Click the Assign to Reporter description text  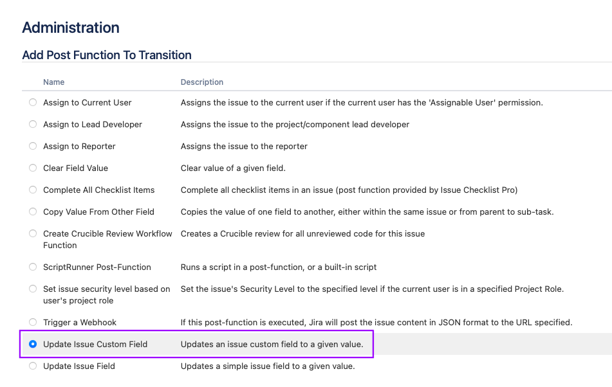point(244,146)
